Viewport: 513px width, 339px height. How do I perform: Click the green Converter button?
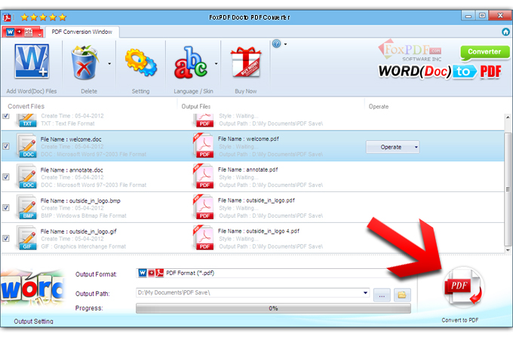pyautogui.click(x=484, y=52)
